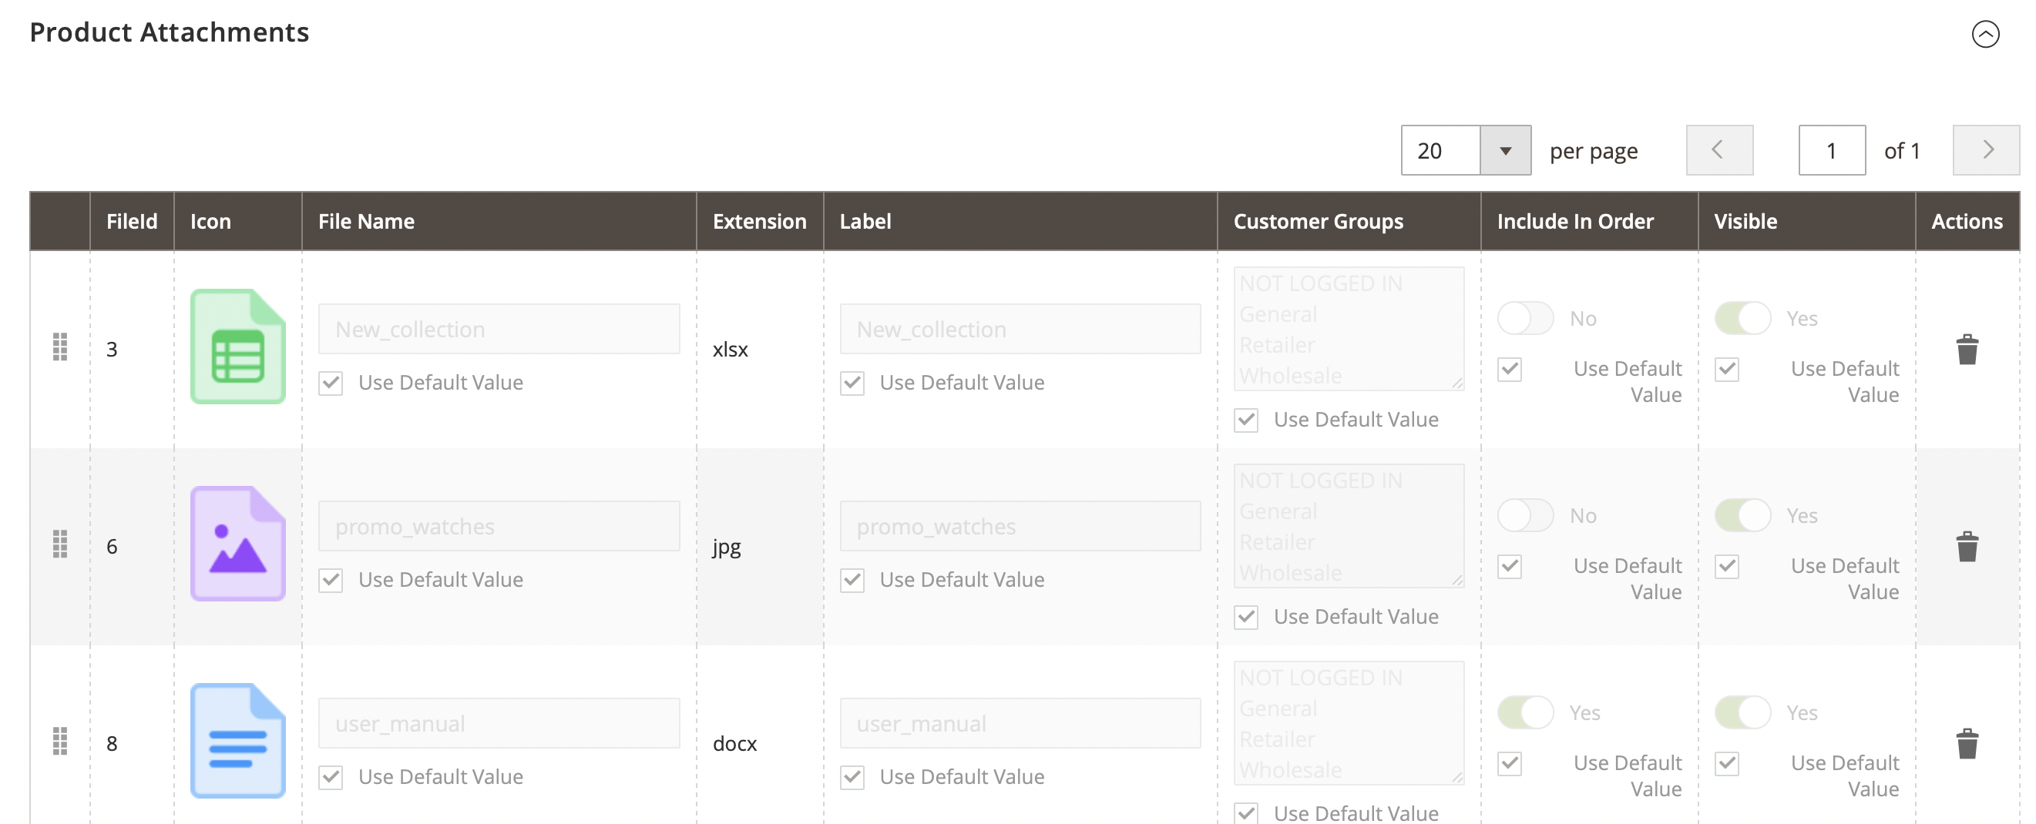Toggle Include In Order switch for New_collection
The height and width of the screenshot is (824, 2036).
point(1526,318)
